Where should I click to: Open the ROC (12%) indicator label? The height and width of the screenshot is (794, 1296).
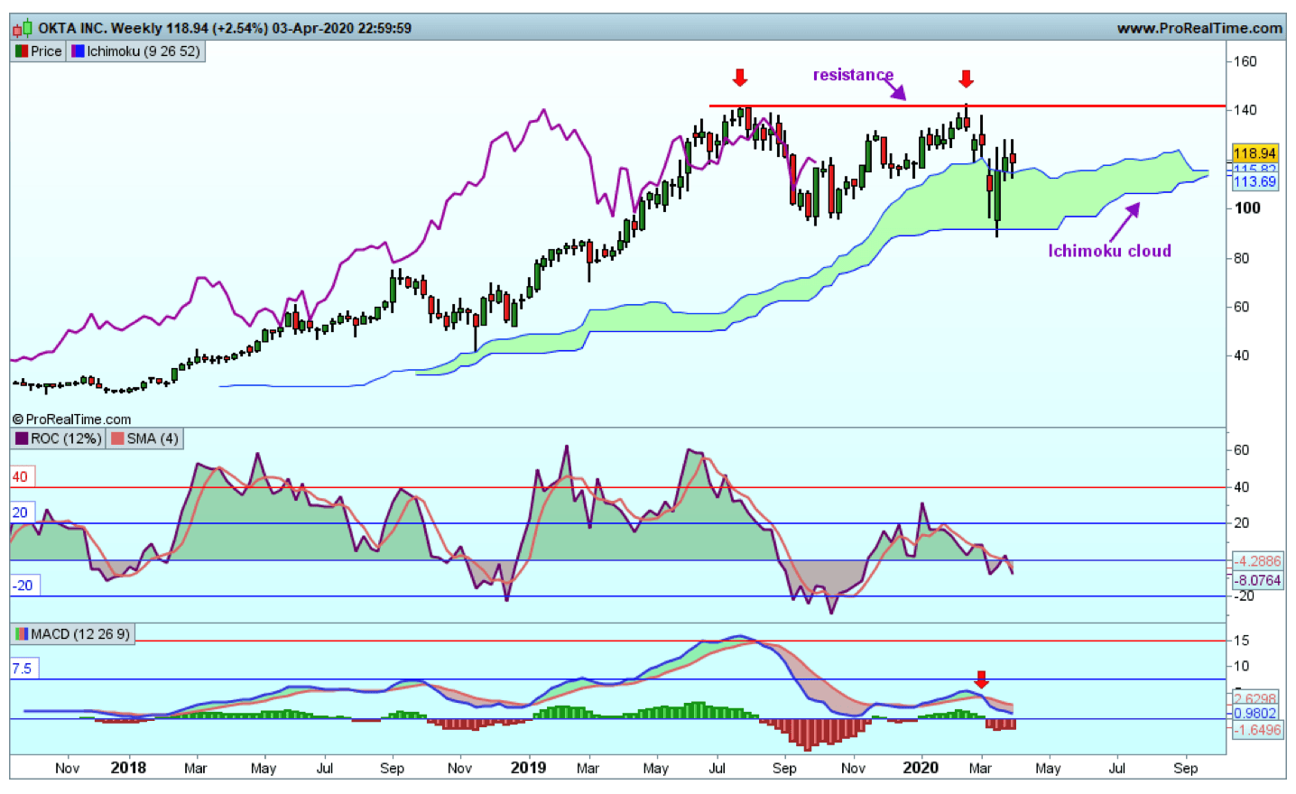click(x=66, y=439)
